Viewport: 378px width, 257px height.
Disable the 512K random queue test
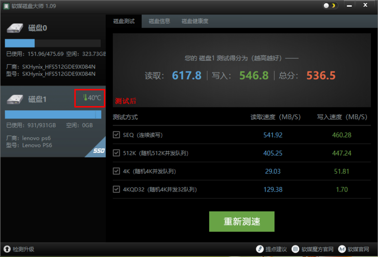point(116,153)
